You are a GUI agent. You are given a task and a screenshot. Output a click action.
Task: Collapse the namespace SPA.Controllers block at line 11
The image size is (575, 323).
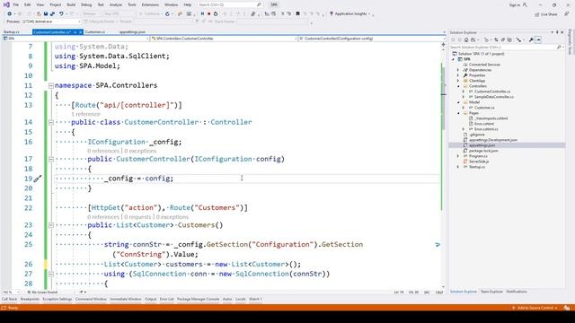click(51, 86)
